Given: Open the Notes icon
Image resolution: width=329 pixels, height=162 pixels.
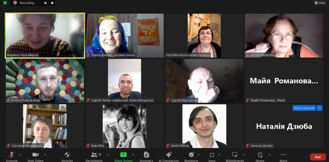Looking at the screenshot, I should pos(260,155).
